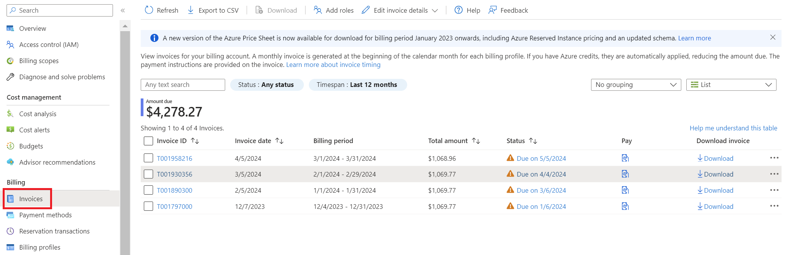This screenshot has height=255, width=785.
Task: Select the checkbox for invoice T001890300
Action: [x=148, y=190]
